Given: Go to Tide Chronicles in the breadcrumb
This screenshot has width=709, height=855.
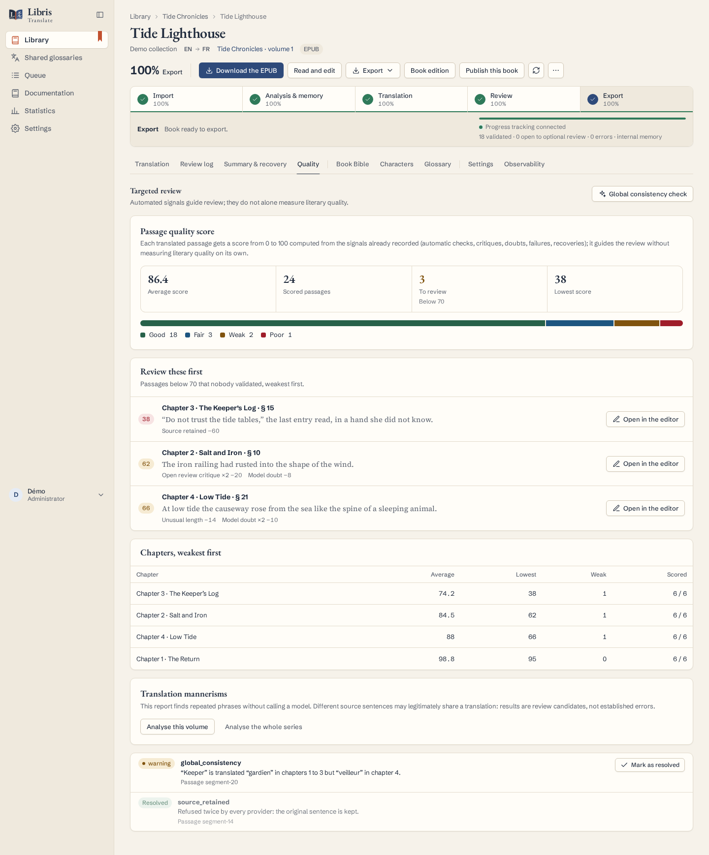Looking at the screenshot, I should 185,17.
